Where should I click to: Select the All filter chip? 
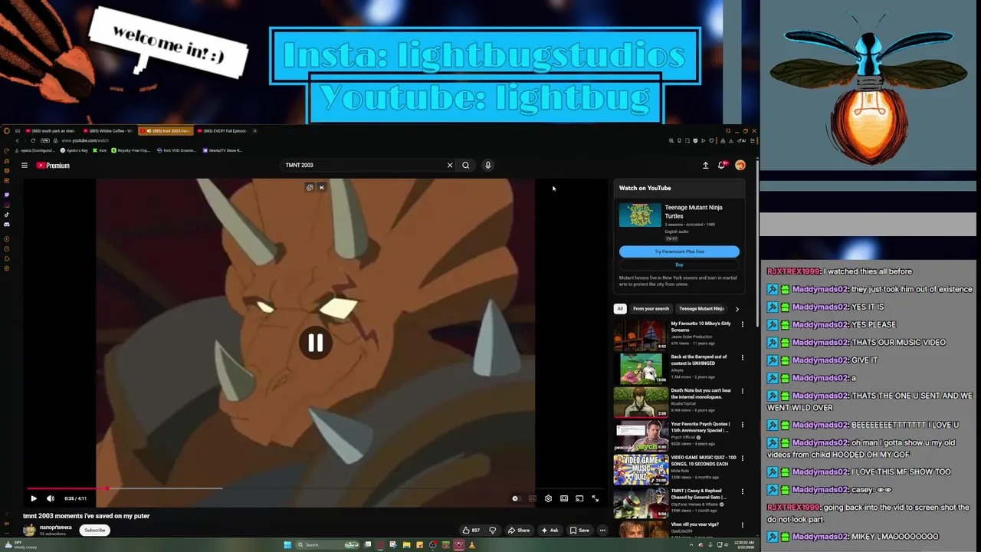(x=620, y=309)
